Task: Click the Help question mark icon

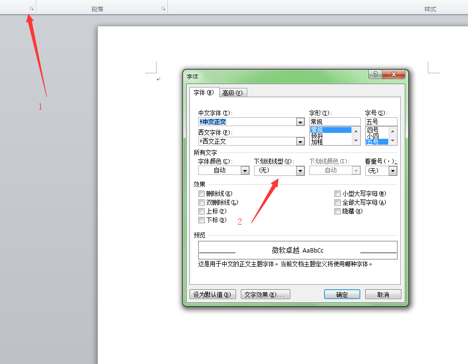Action: pos(374,74)
